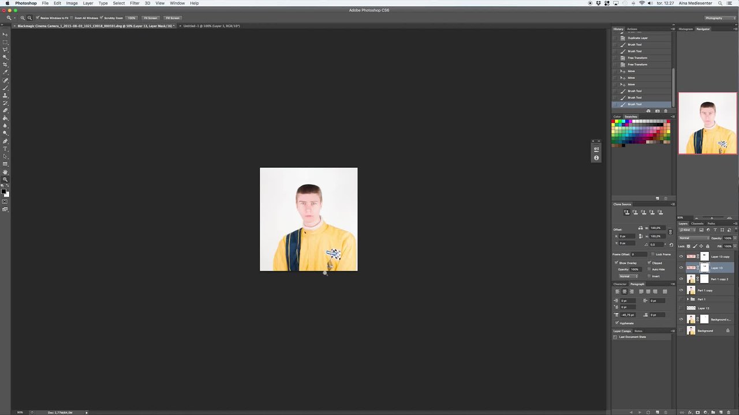Uncheck Resize Windows to Fit

click(x=38, y=18)
